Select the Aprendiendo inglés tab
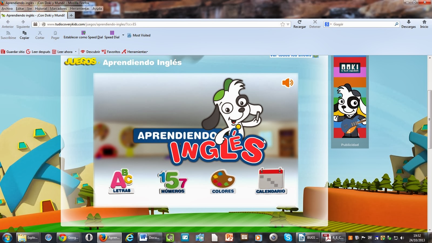This screenshot has height=243, width=432. [33, 15]
